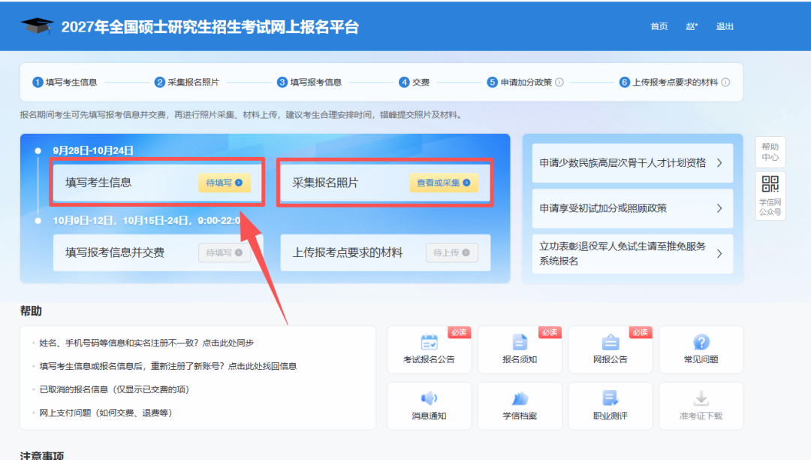Click the platform title 2027年全国硕士研究生招生考试网上报名平台
Viewport: 811px width, 460px height.
210,27
